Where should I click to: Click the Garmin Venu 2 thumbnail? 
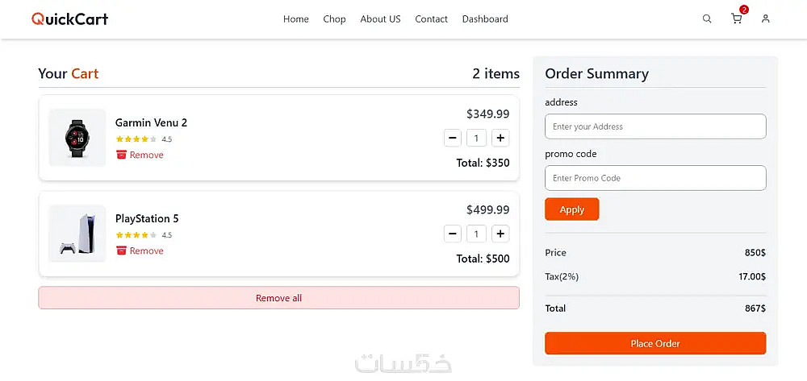(77, 138)
